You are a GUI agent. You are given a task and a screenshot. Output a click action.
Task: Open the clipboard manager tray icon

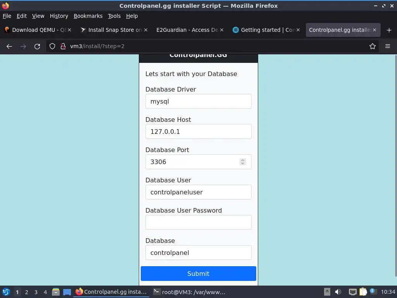coord(363,292)
